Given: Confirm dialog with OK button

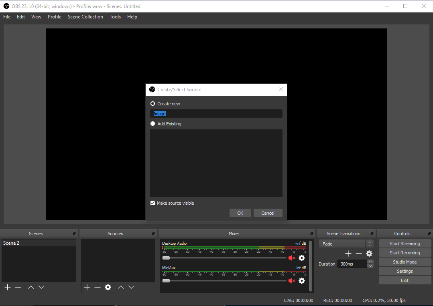Looking at the screenshot, I should (x=240, y=213).
